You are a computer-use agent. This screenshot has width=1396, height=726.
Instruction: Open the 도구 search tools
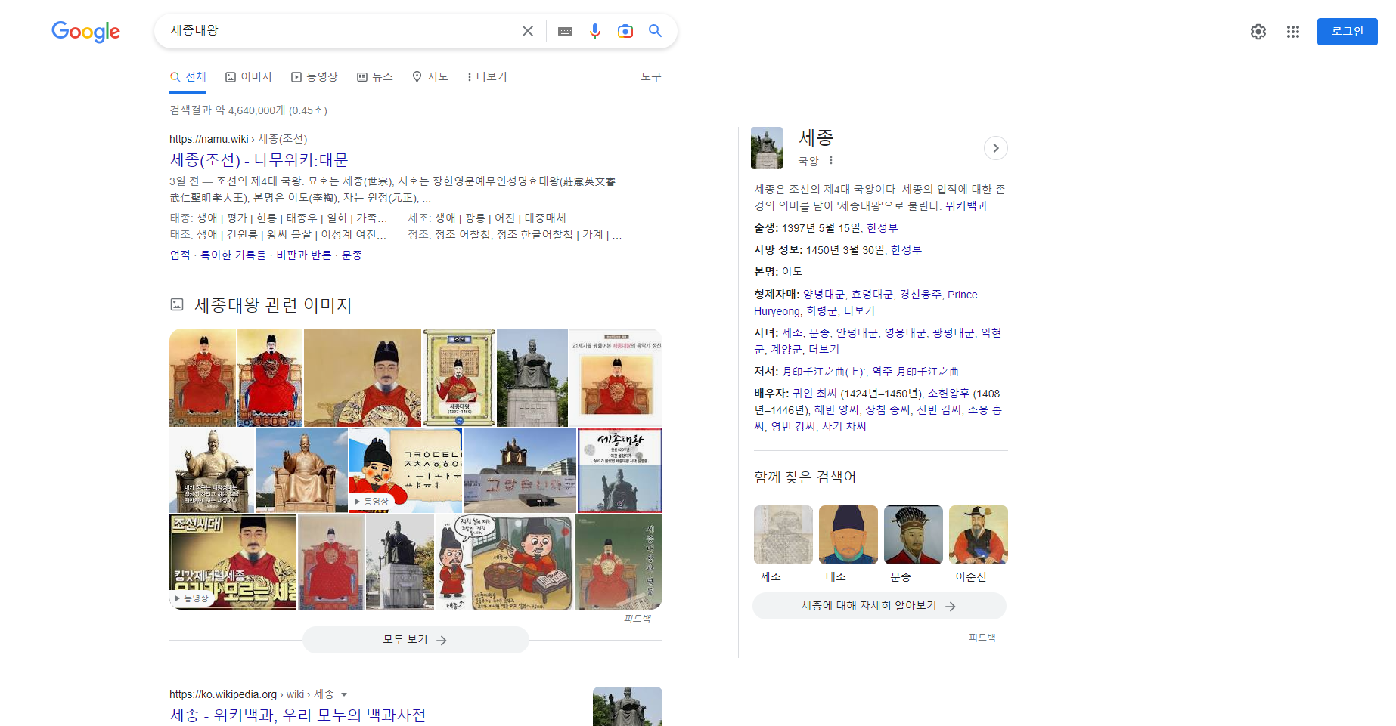click(651, 77)
